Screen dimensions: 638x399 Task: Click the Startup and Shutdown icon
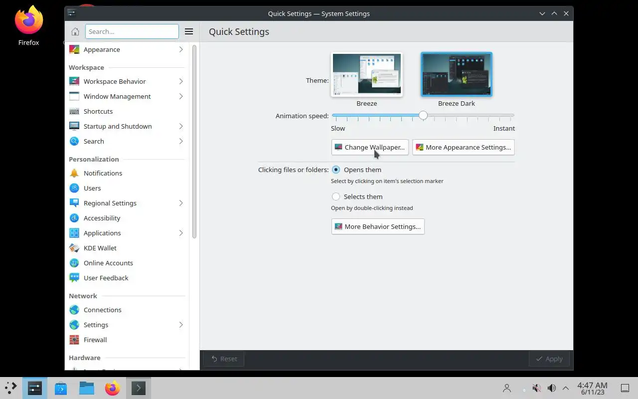pos(74,126)
